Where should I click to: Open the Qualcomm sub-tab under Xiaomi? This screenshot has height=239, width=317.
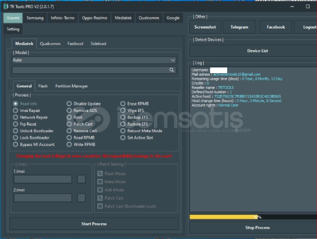coord(50,44)
